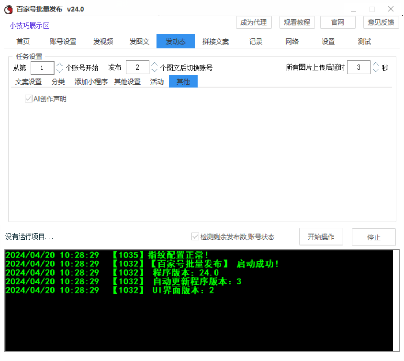Click the 成为代理 button
The width and height of the screenshot is (404, 361).
point(254,22)
